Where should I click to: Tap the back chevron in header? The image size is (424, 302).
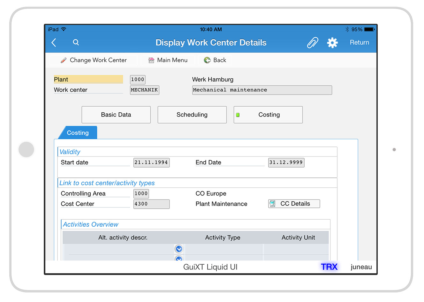pyautogui.click(x=54, y=42)
